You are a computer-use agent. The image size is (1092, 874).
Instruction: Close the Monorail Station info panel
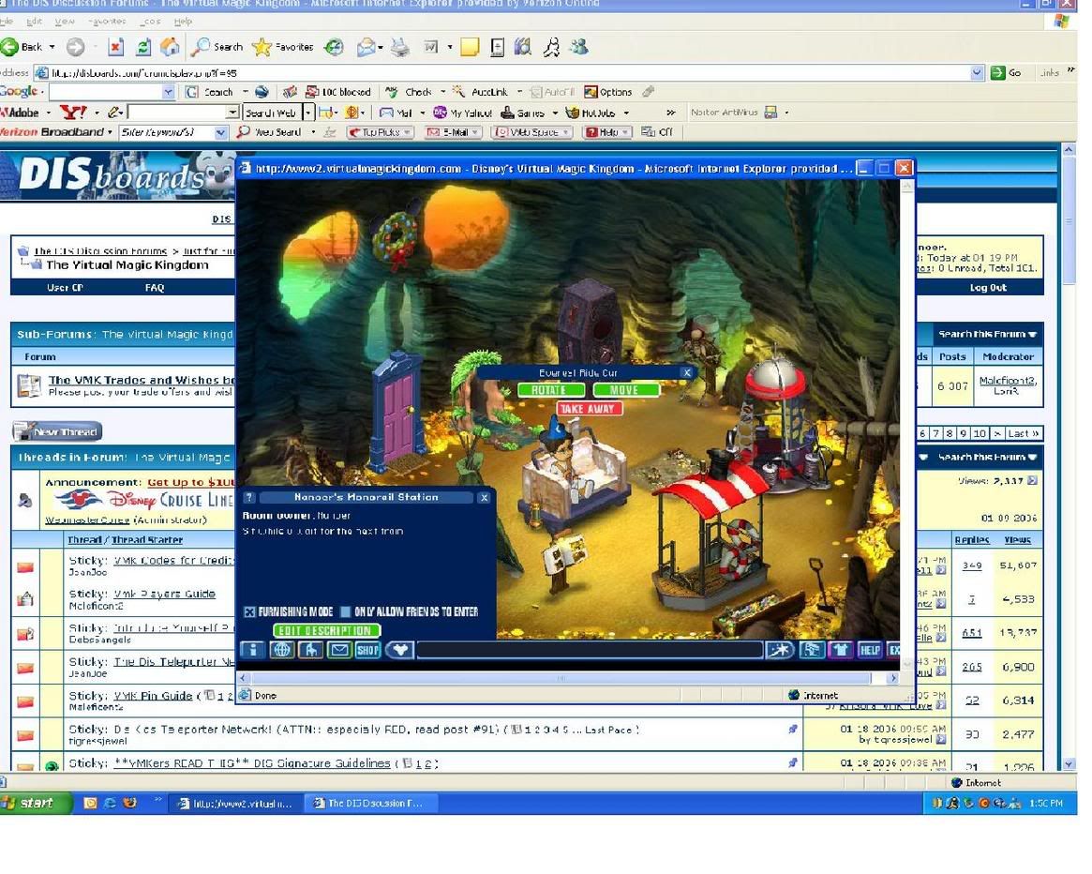pos(485,498)
